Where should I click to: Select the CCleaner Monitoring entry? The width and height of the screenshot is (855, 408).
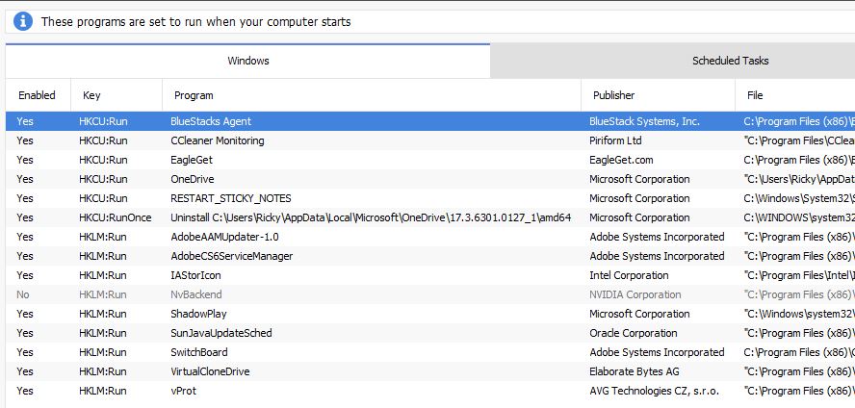pos(218,140)
